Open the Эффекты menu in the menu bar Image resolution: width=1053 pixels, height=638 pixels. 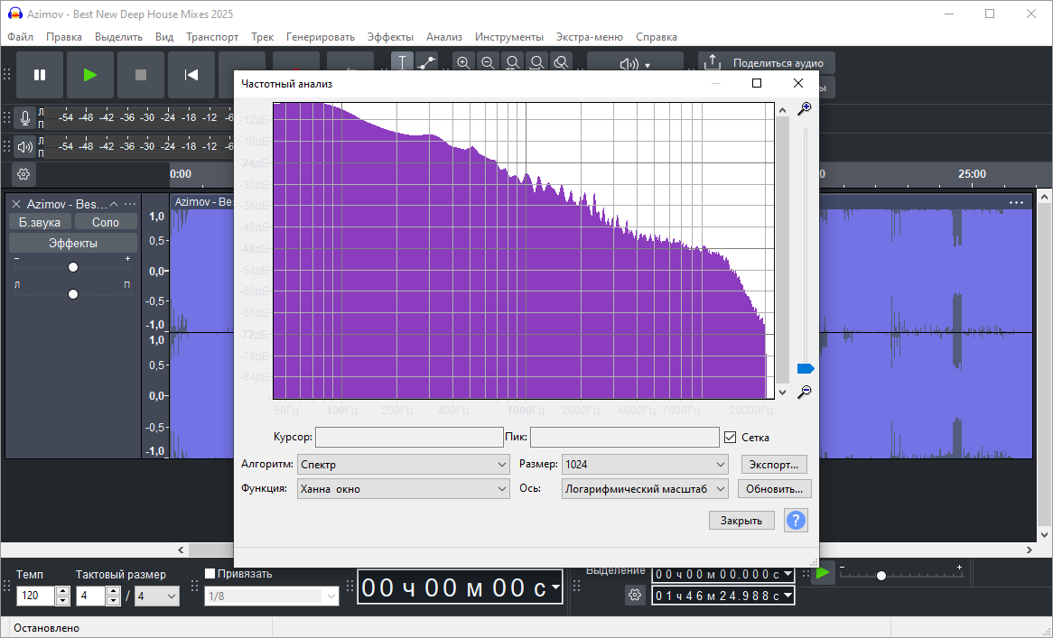coord(390,37)
